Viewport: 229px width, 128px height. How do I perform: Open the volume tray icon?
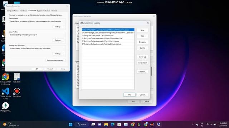tap(211, 124)
